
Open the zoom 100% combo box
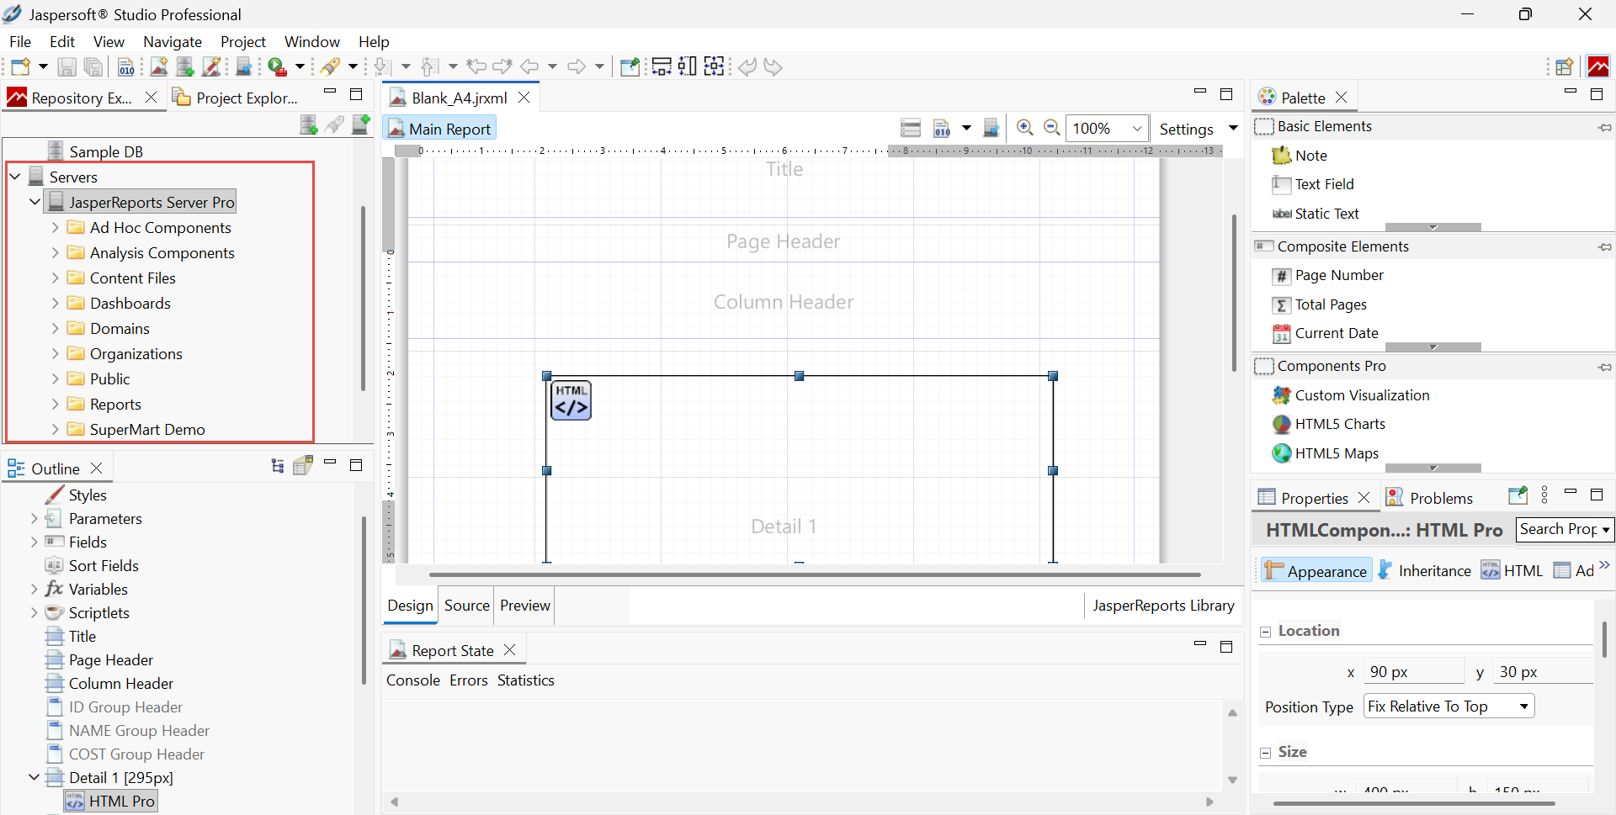(x=1107, y=129)
